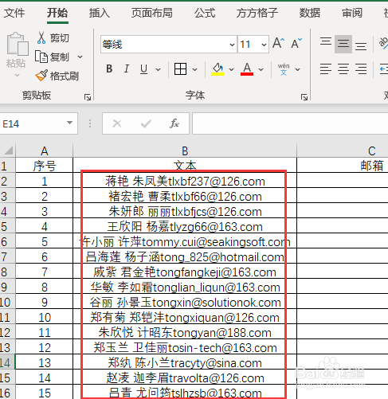Switch to the 审阅 (Review) tab

click(x=352, y=13)
